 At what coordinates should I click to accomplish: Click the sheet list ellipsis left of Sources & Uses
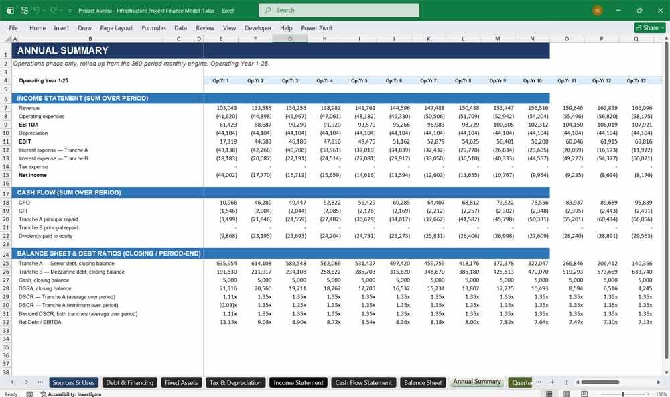click(x=40, y=382)
